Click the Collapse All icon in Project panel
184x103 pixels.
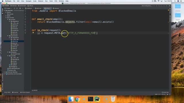17,8
